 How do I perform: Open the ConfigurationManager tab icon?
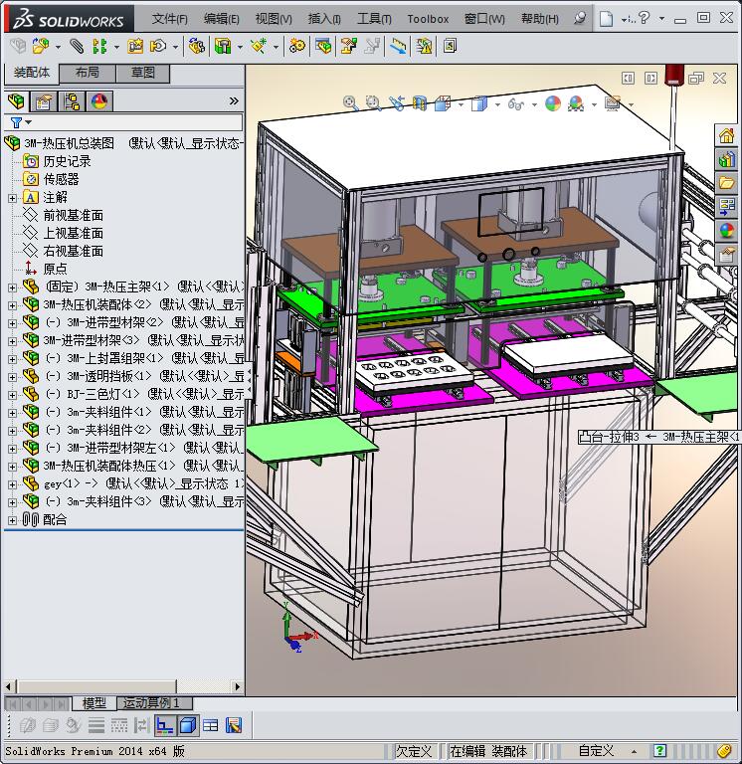(72, 101)
